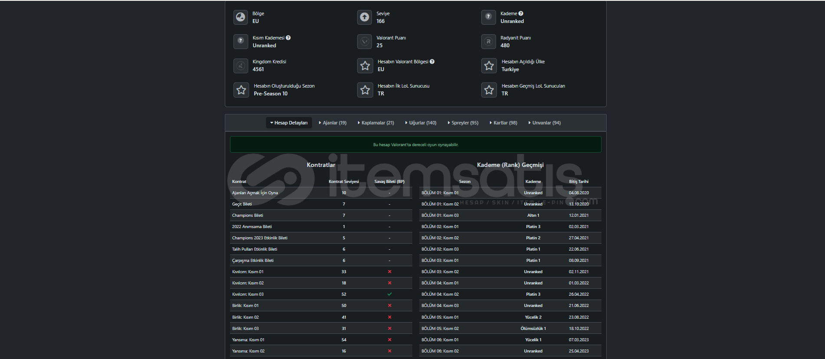Image resolution: width=825 pixels, height=359 pixels.
Task: Click the star icon beside Hesabın İlk LoL Sunucusu
Action: click(x=365, y=90)
